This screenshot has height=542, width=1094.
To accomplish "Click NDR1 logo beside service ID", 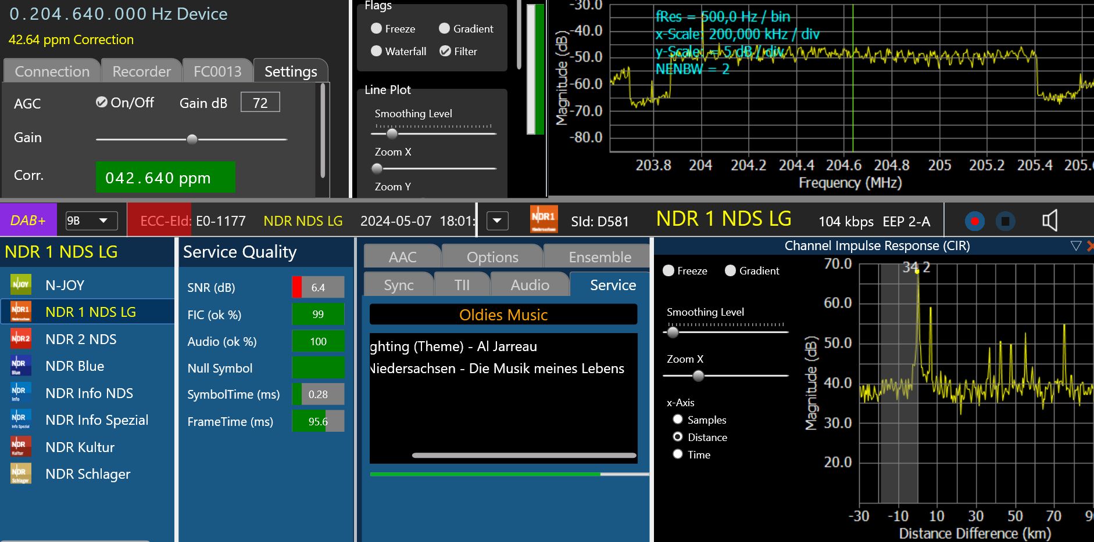I will tap(544, 221).
